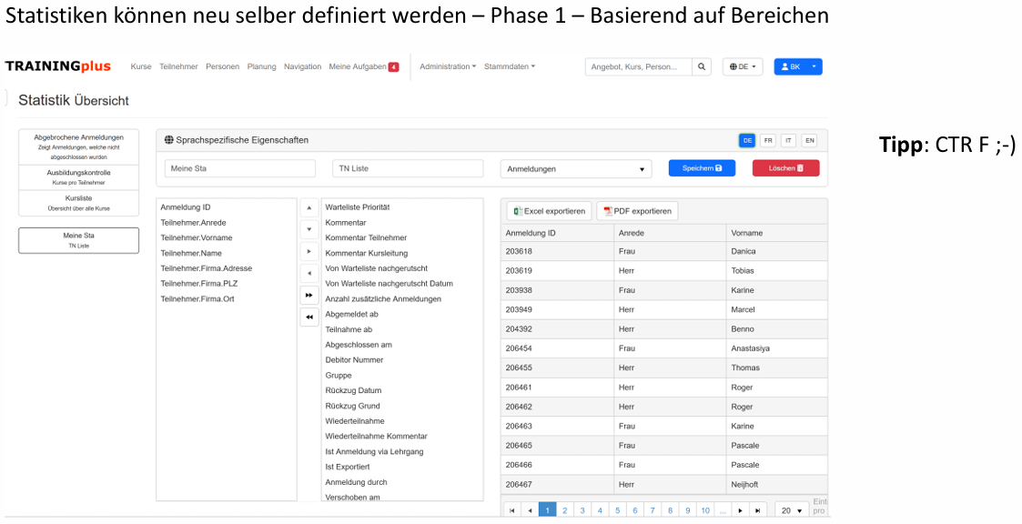The image size is (1022, 524).
Task: Jump to last page of table
Action: tap(758, 510)
